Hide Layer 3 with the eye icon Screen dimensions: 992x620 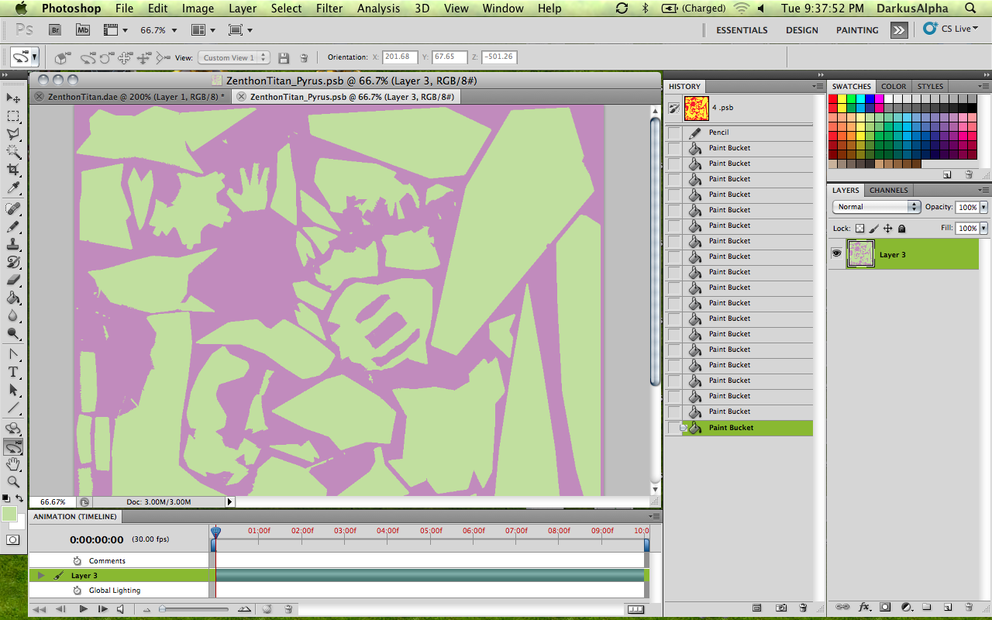(836, 253)
